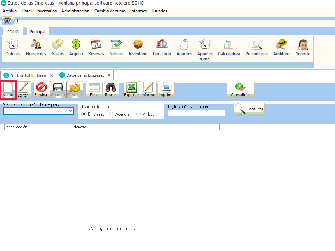Screen dimensions: 335x251
Task: Click the Consolidar button
Action: pyautogui.click(x=240, y=90)
